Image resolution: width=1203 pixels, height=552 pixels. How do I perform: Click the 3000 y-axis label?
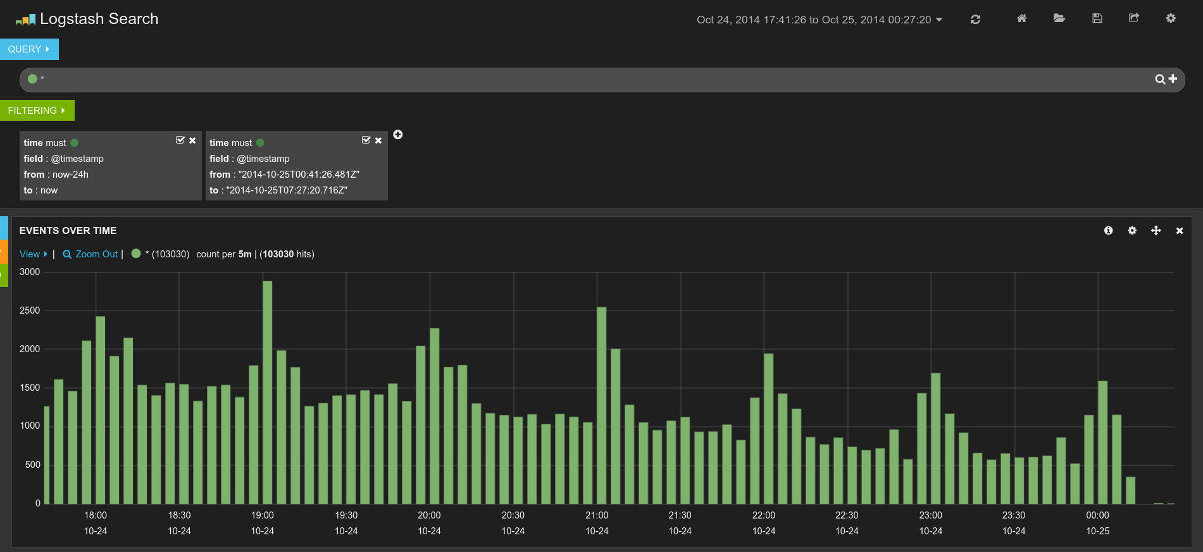click(x=30, y=272)
